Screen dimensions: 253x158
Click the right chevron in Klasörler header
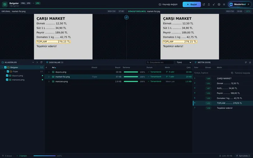[37, 62]
